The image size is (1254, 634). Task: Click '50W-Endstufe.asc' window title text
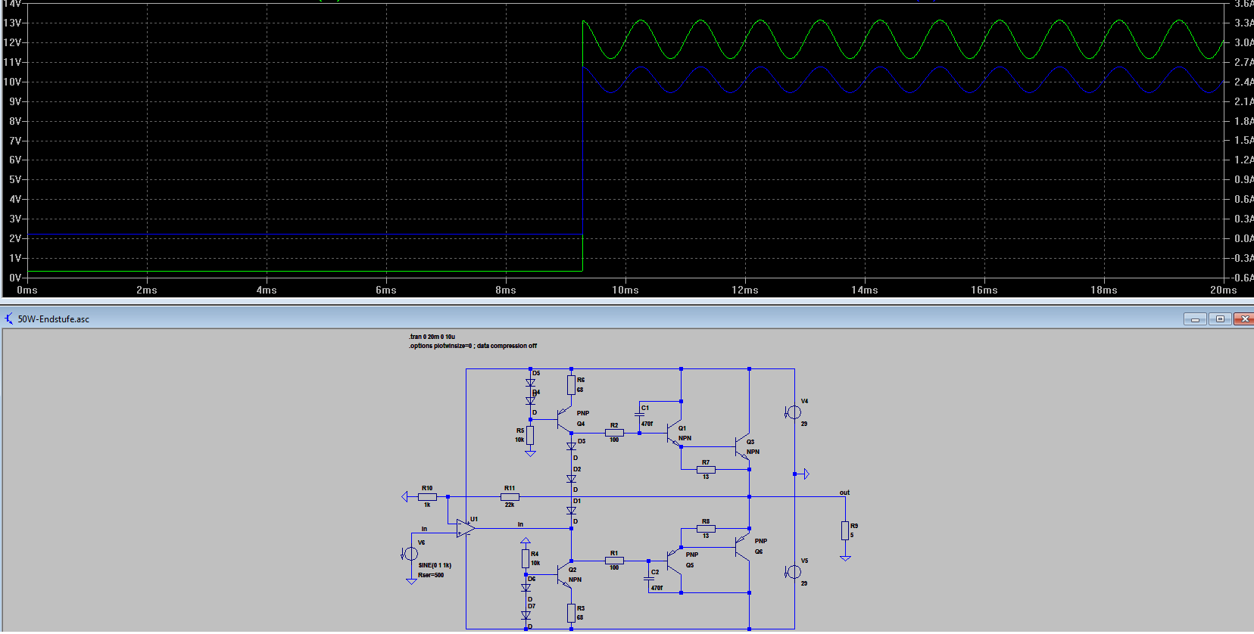[x=54, y=319]
